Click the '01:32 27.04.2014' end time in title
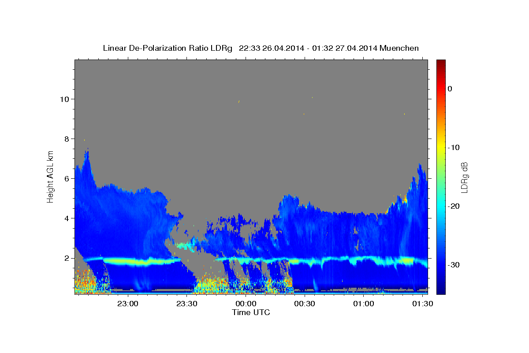Viewport: 529px width, 353px height. (x=345, y=48)
